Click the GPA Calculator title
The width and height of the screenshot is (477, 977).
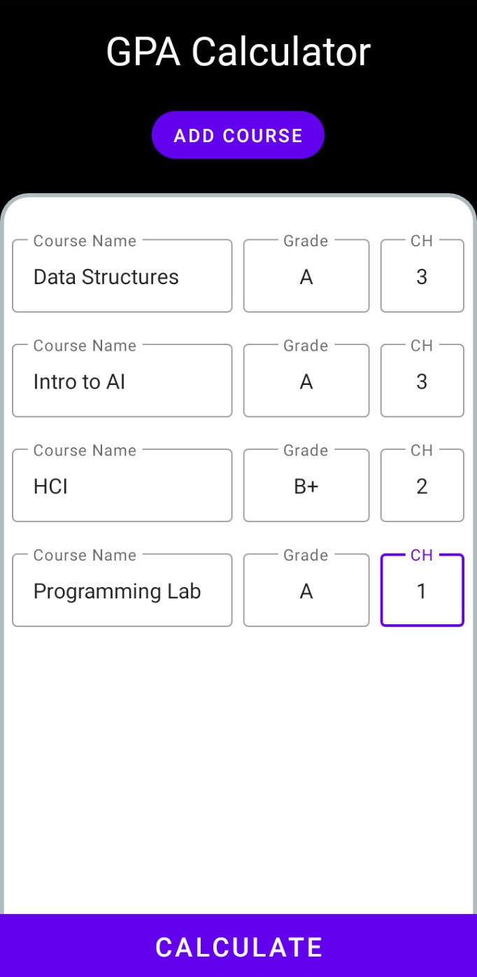coord(238,50)
